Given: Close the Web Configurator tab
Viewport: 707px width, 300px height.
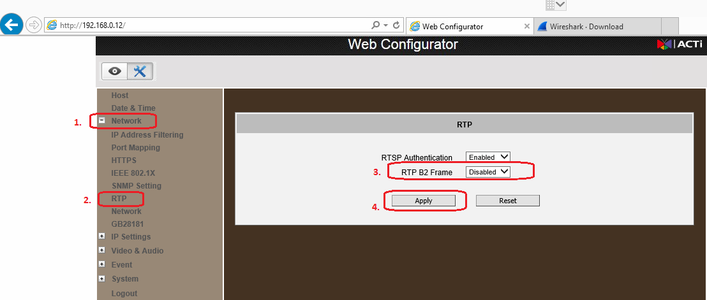Looking at the screenshot, I should 526,26.
